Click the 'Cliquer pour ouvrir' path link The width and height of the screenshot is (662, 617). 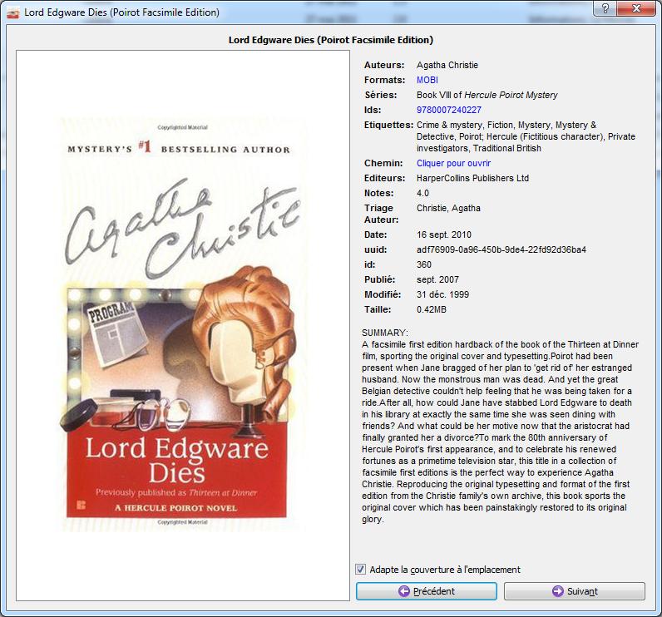(453, 163)
